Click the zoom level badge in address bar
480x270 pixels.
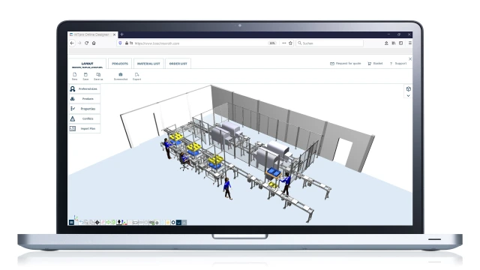coord(271,43)
